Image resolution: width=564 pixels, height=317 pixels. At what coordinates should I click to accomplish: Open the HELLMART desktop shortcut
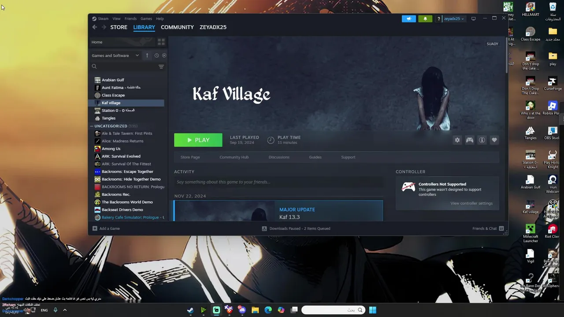[531, 10]
